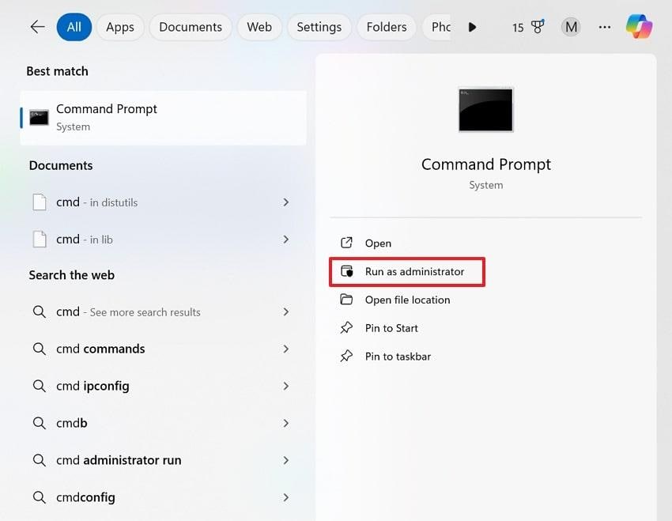Click the file icon for cmd in lib
This screenshot has width=672, height=521.
tap(40, 239)
